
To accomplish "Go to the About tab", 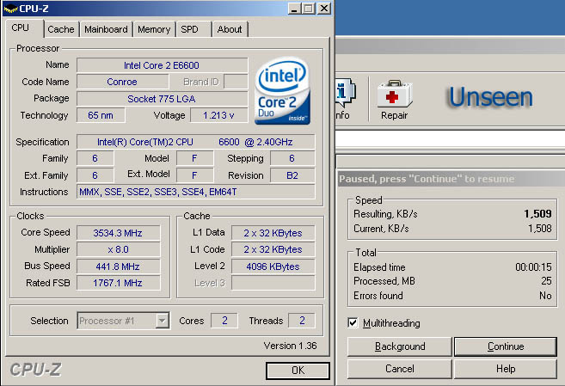I will 230,29.
